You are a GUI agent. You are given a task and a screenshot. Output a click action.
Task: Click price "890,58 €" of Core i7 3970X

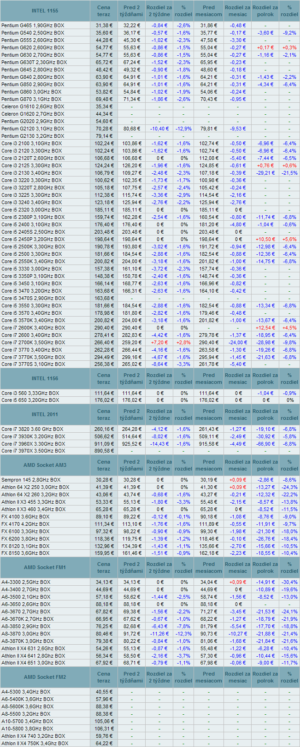[104, 451]
